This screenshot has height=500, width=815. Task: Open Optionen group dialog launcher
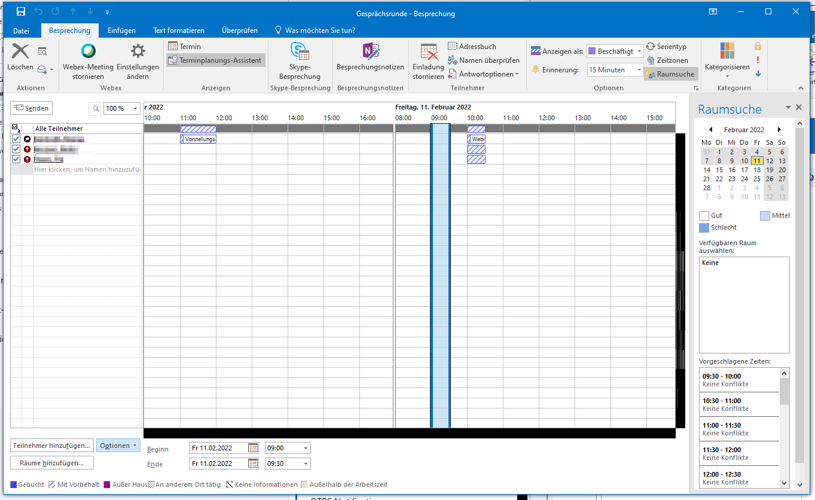click(695, 88)
